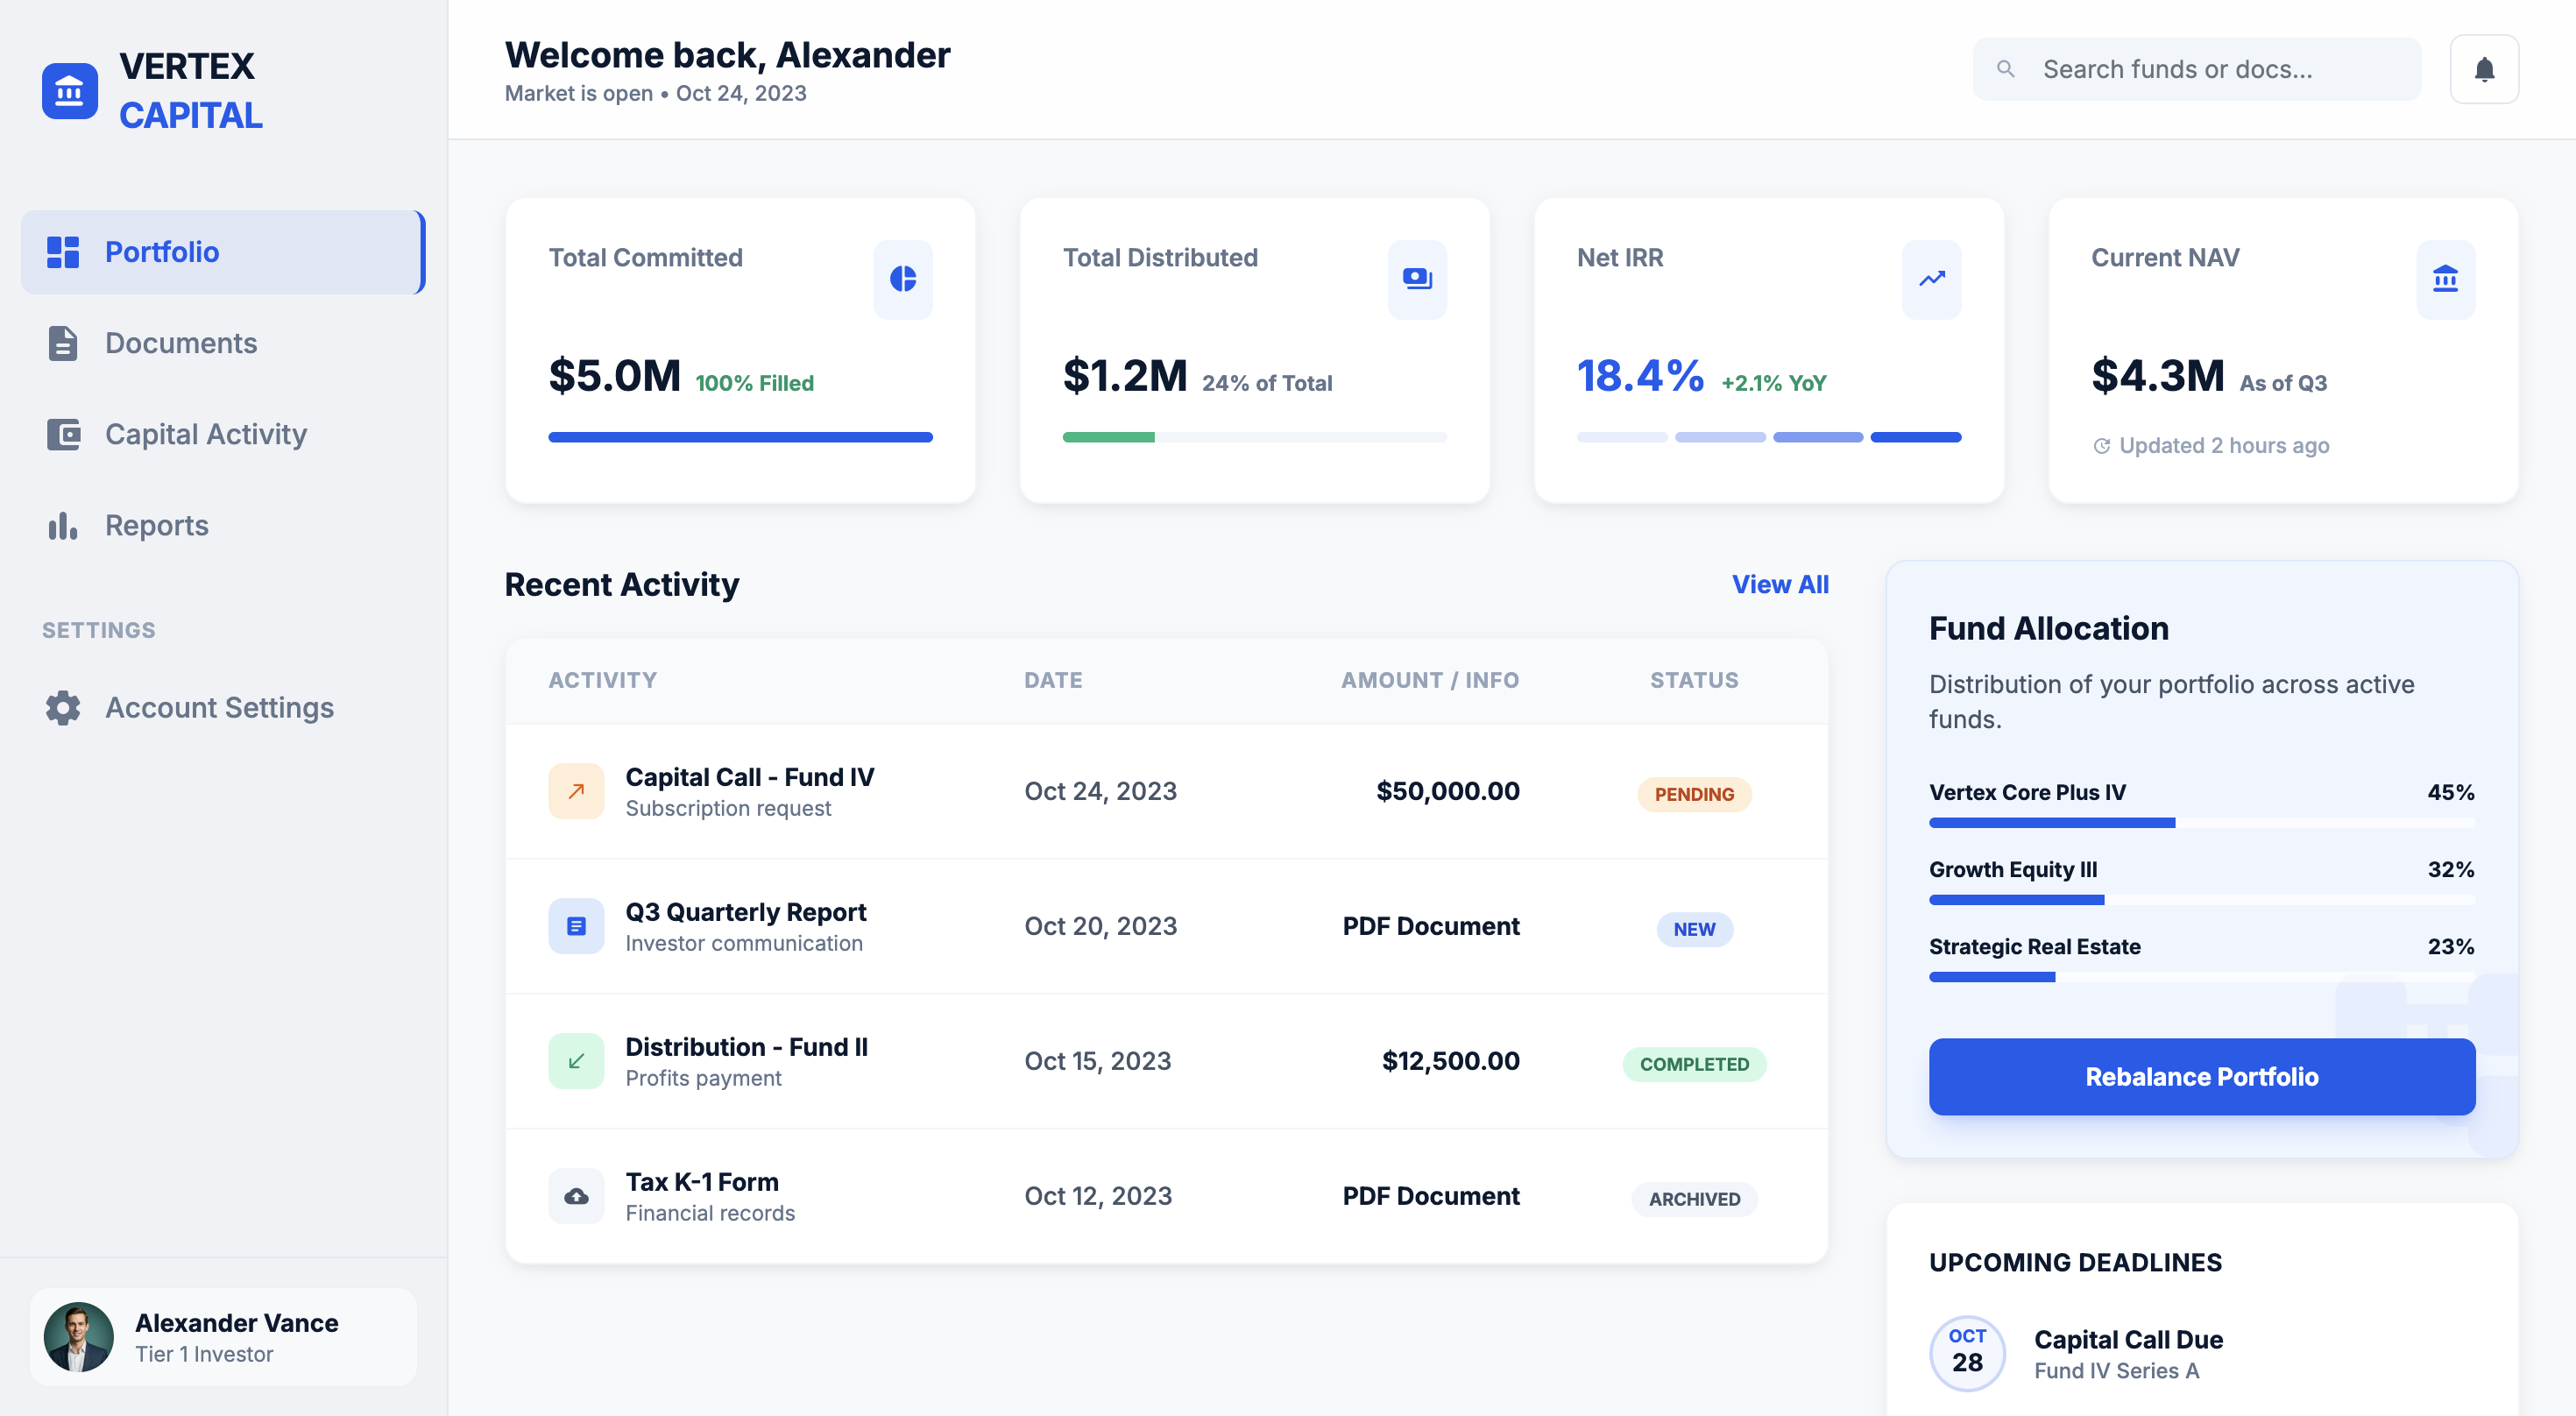The image size is (2576, 1416).
Task: Click the search magnifier in the search bar
Action: click(2006, 68)
